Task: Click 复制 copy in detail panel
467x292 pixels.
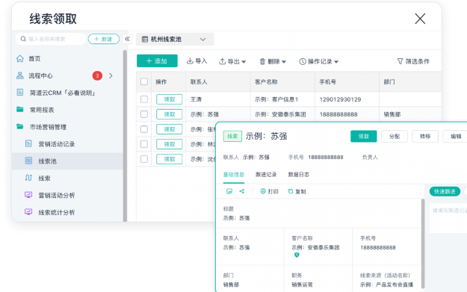Action: click(297, 191)
